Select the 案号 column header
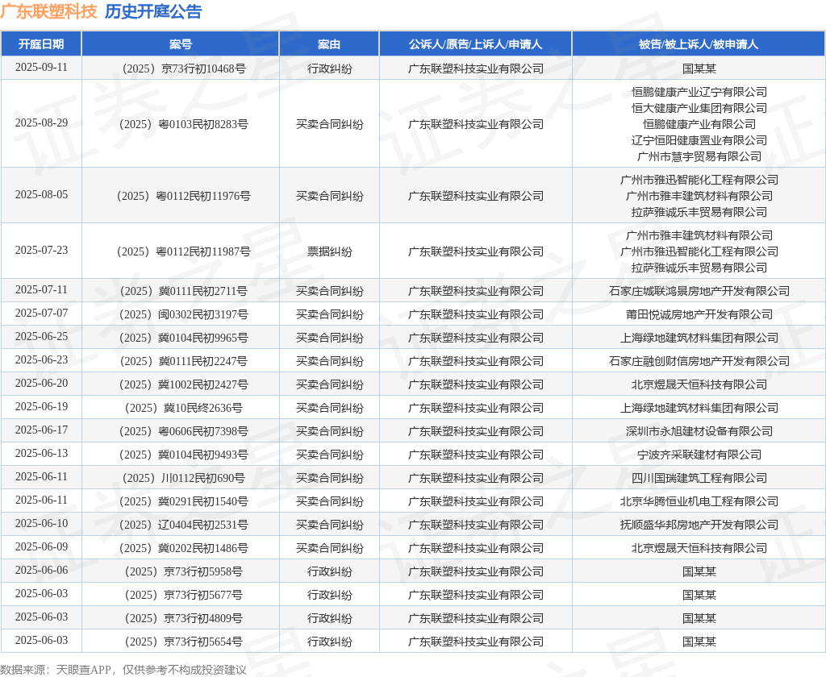Screen dimensions: 826x677 181,44
